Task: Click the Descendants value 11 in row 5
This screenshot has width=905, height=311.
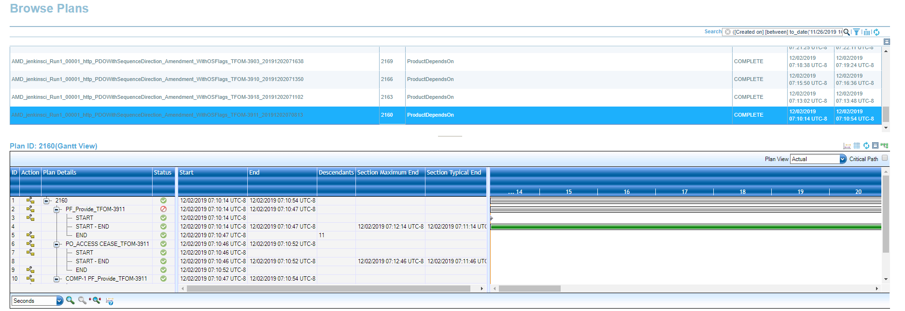Action: 322,235
